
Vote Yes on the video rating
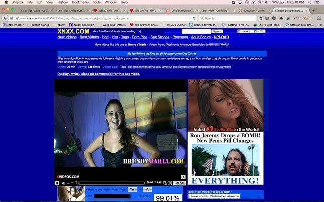click(x=131, y=190)
